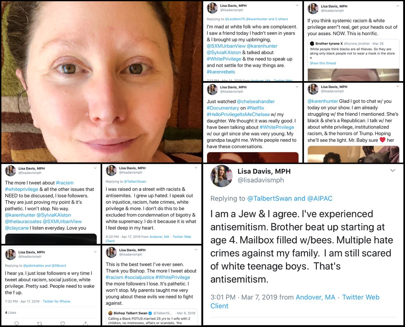This screenshot has width=405, height=327.
Task: Click the verified badge beside Bishop Talbert Swan
Action: (x=150, y=313)
